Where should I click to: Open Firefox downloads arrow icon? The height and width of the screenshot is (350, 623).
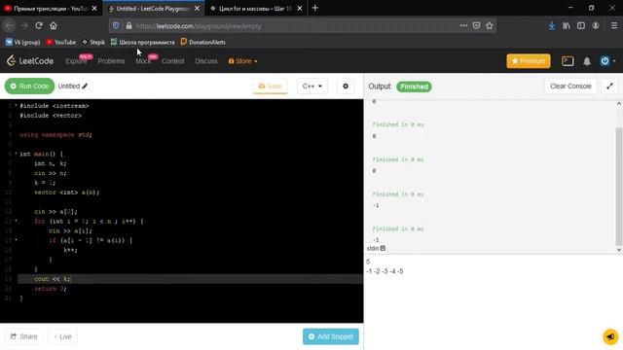pyautogui.click(x=552, y=26)
